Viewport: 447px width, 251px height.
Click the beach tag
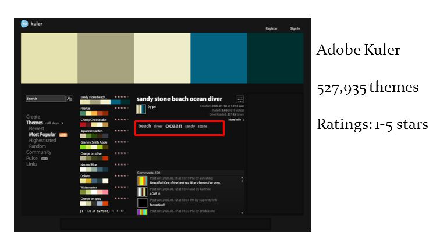144,126
